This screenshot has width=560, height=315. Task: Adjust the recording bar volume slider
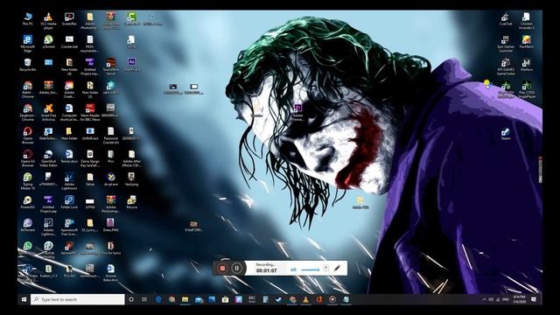[x=310, y=269]
